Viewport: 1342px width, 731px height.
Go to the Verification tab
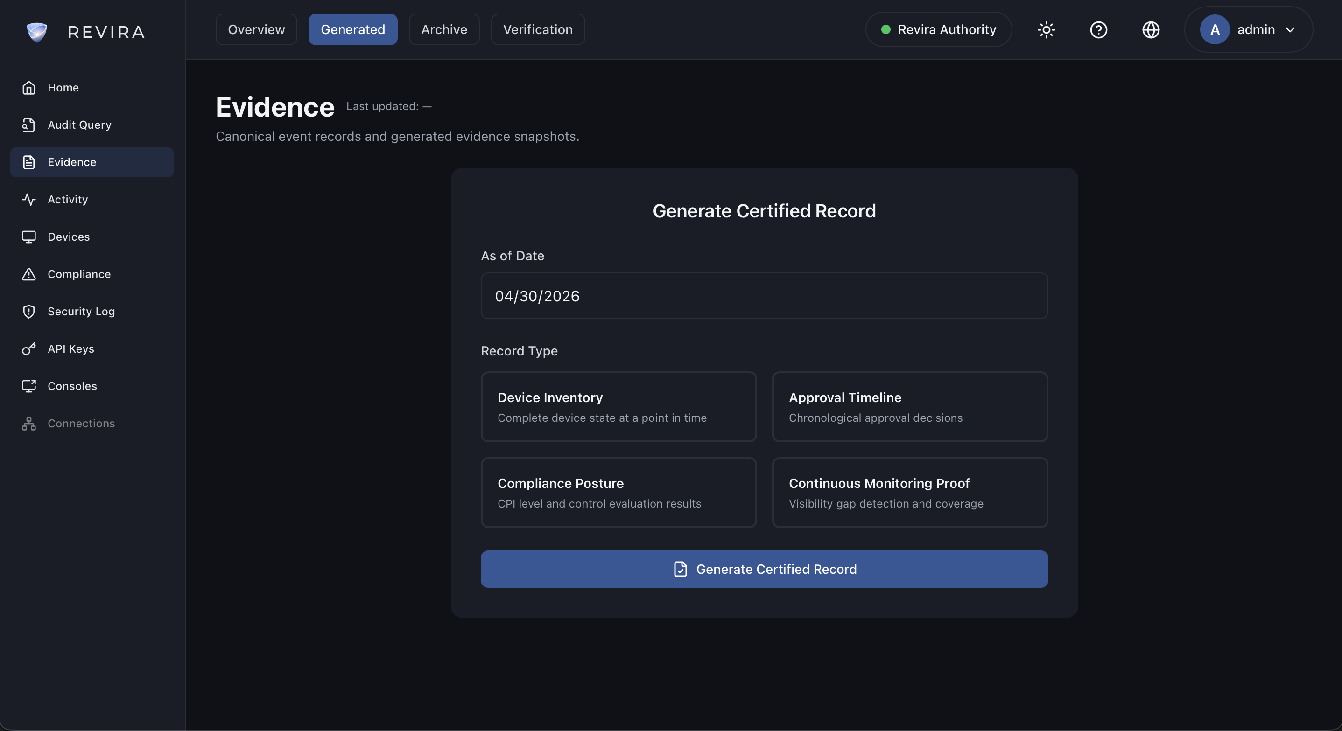(538, 30)
